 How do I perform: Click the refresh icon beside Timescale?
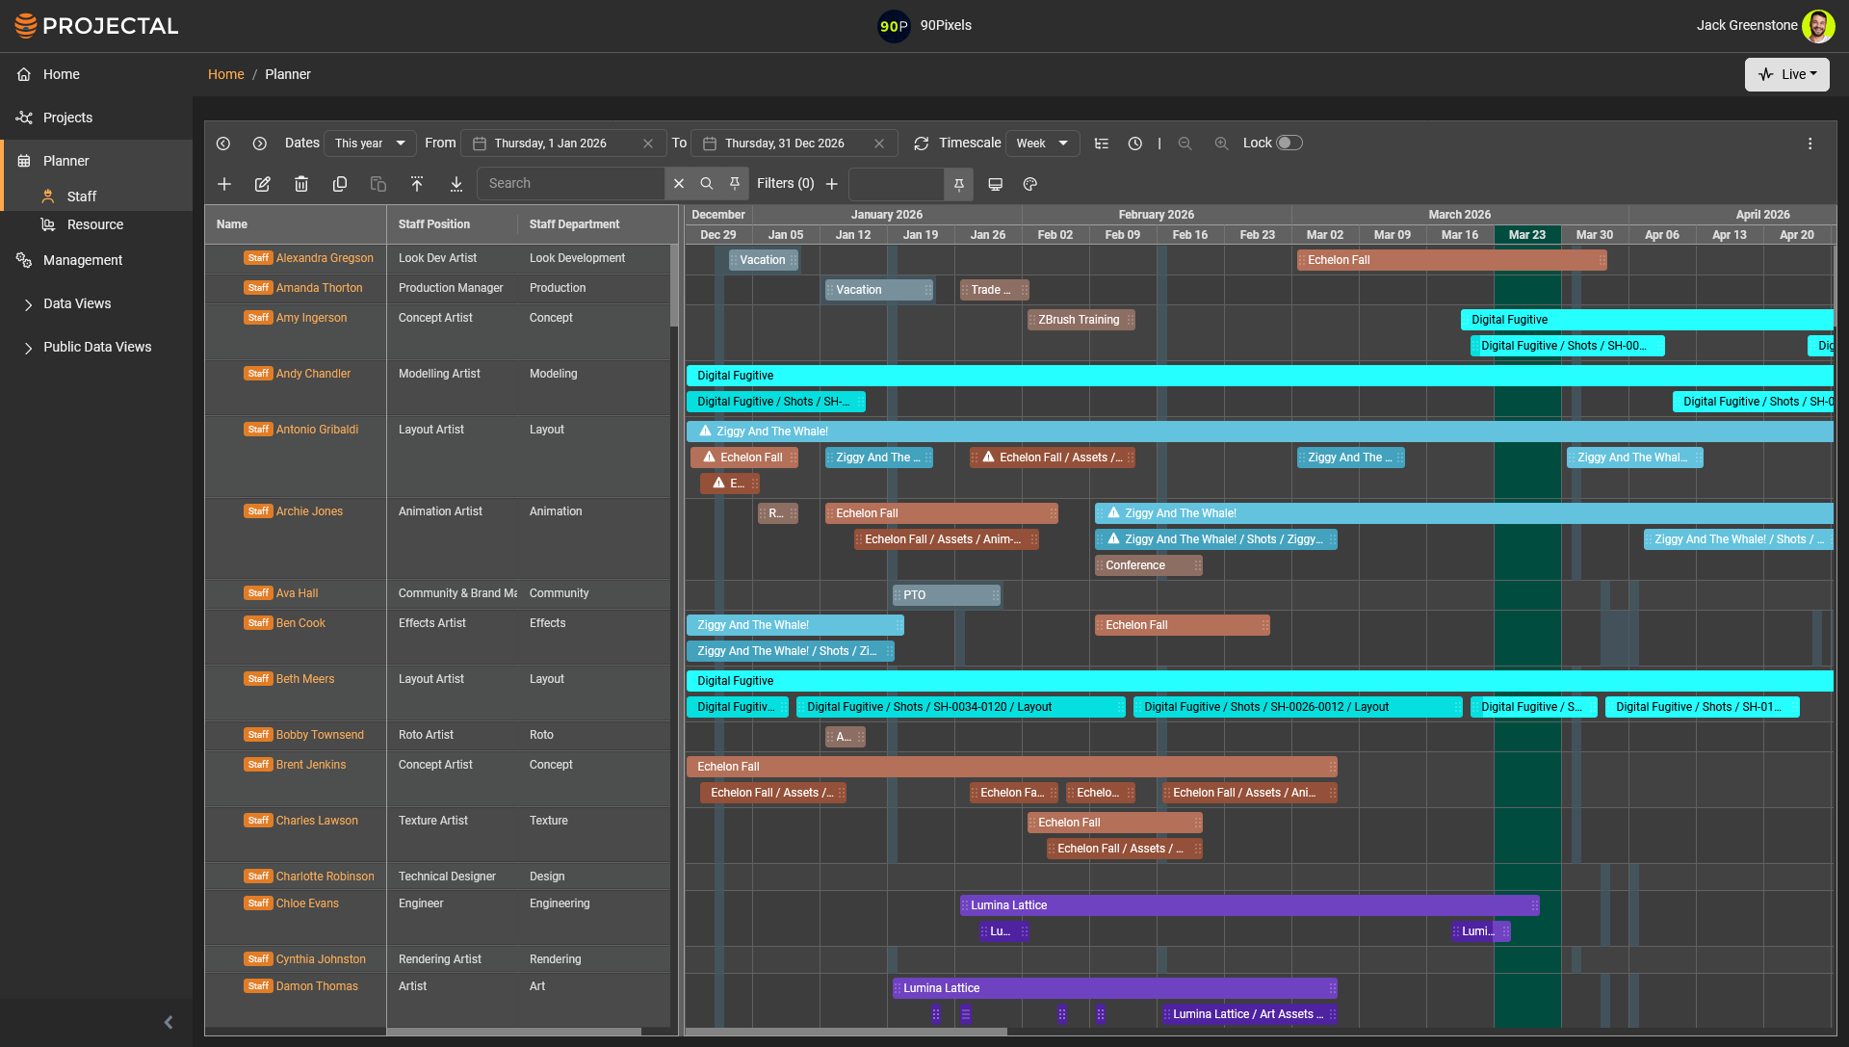921,144
